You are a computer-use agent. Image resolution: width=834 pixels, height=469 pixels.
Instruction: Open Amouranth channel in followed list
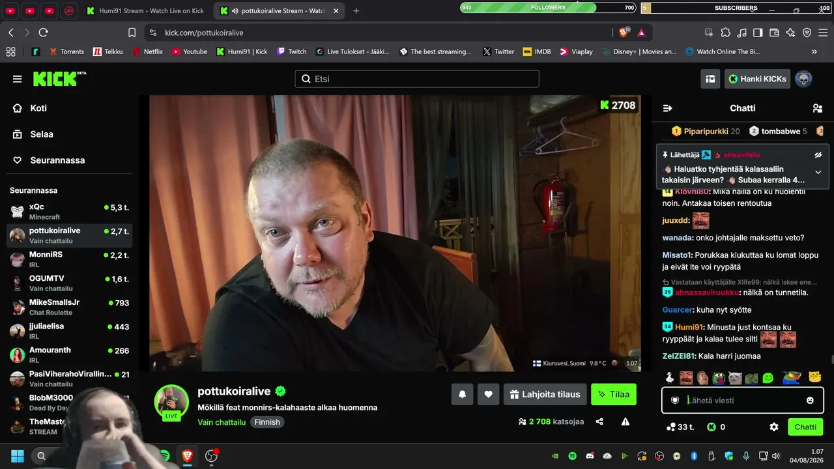[70, 355]
